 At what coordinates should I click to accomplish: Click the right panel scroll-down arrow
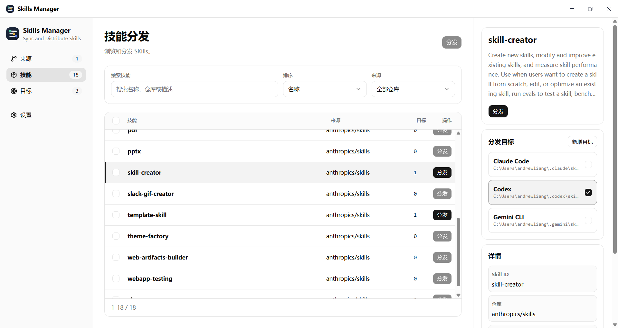[615, 325]
